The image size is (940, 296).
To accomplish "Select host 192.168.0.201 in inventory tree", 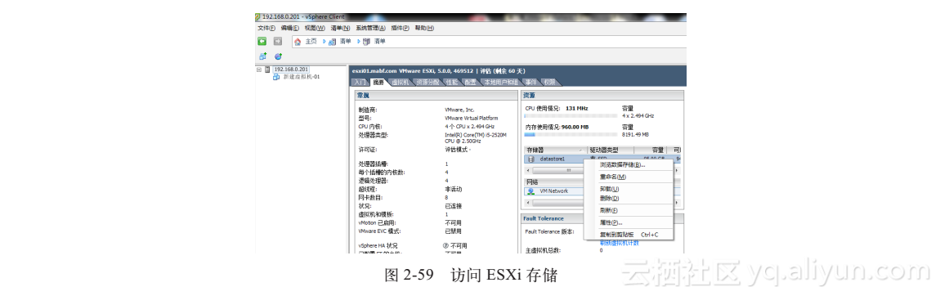I will (x=290, y=70).
